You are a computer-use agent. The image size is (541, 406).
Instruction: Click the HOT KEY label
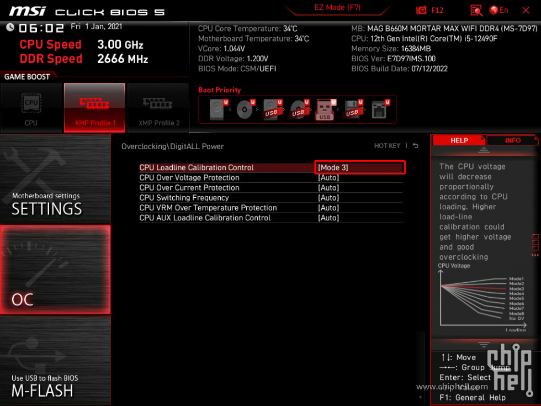pos(387,146)
